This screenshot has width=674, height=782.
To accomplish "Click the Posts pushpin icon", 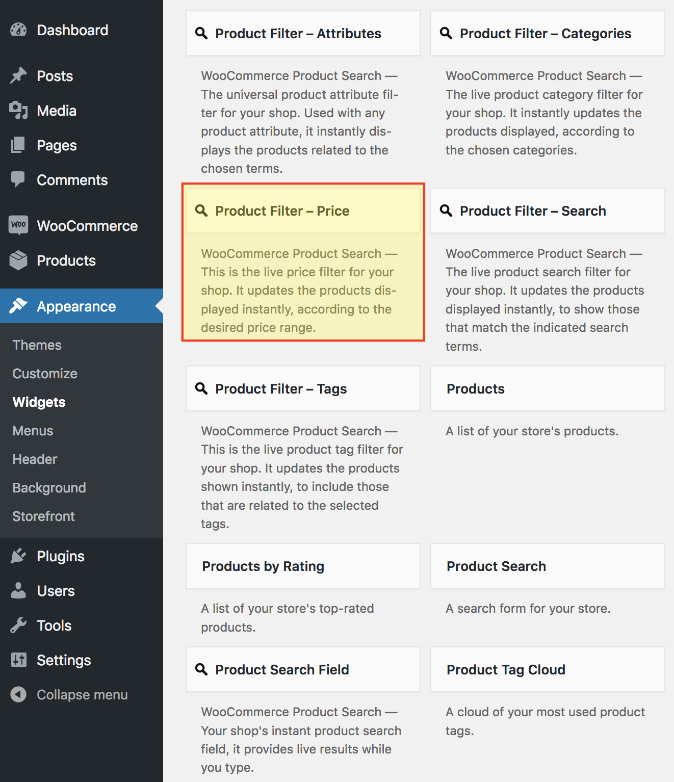I will [18, 75].
